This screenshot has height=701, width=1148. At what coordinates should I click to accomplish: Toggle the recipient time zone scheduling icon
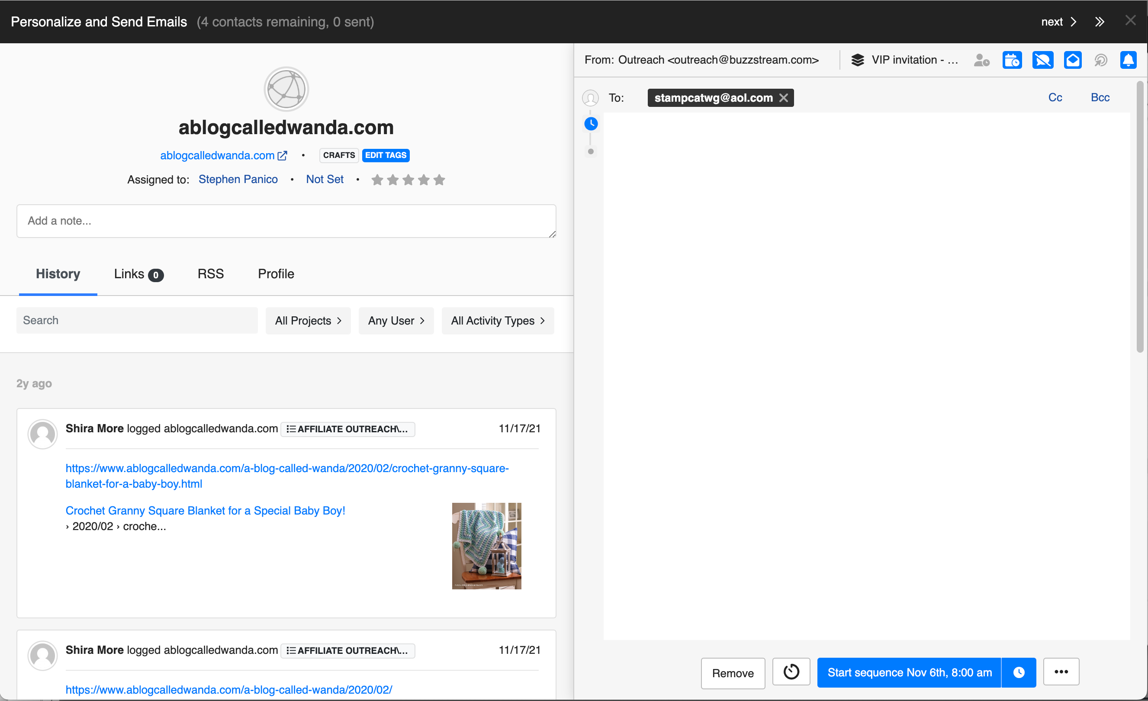(981, 60)
